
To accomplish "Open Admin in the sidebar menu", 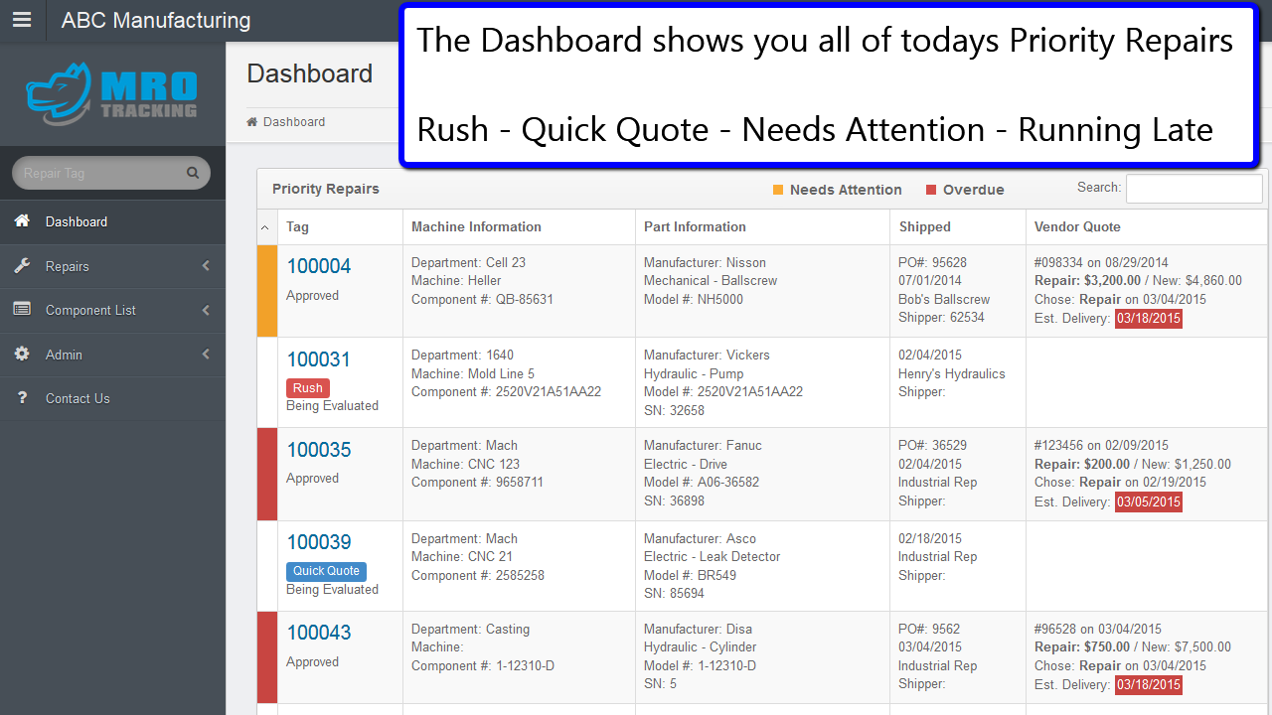I will tap(112, 355).
